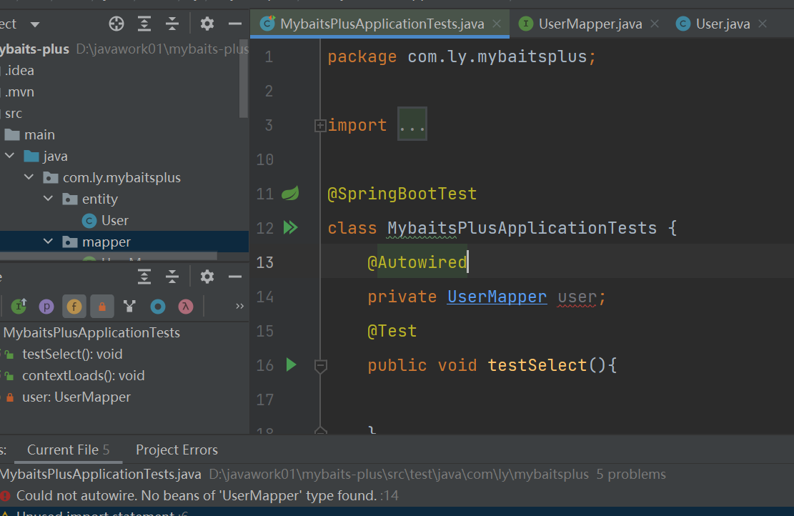Toggle the show properties 'p' filter
Image resolution: width=794 pixels, height=516 pixels.
pos(46,307)
